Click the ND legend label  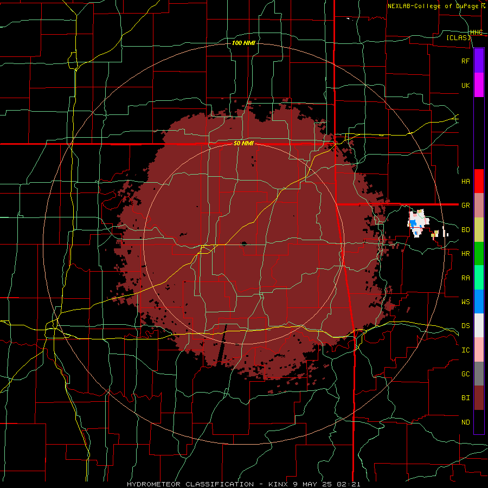click(465, 422)
